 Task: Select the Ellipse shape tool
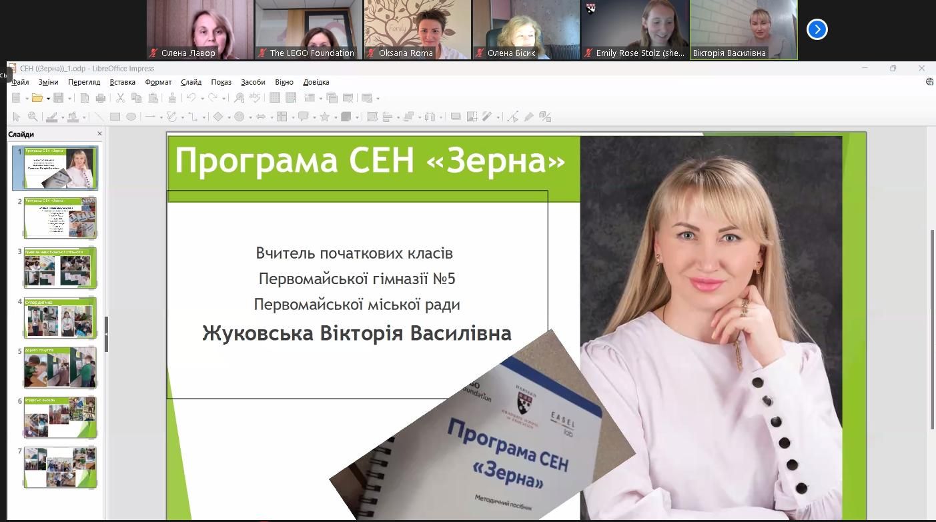point(131,117)
